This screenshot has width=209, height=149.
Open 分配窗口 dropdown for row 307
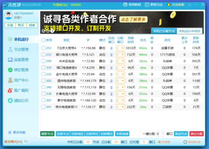(x=120, y=100)
